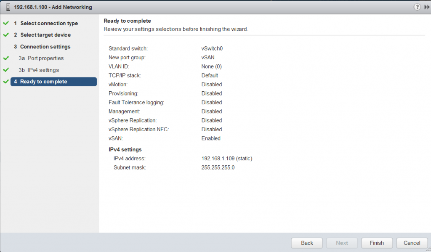Cancel the Add Networking wizard
Viewport: 431px width, 252px height.
tap(412, 243)
